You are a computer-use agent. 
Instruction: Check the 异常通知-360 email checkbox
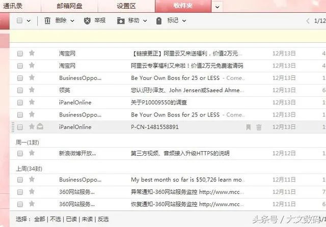20,192
